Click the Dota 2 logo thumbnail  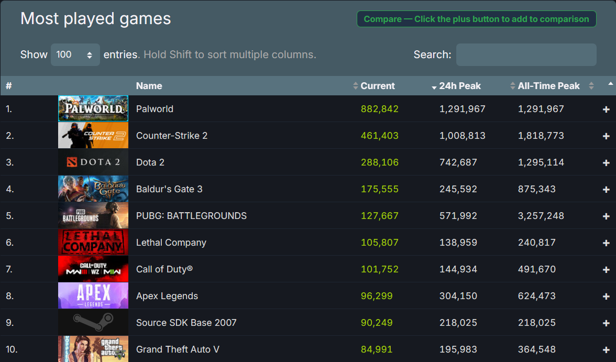(x=93, y=162)
